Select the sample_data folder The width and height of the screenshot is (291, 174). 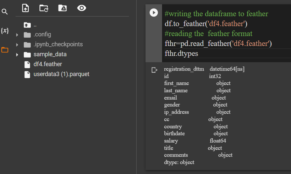50,54
